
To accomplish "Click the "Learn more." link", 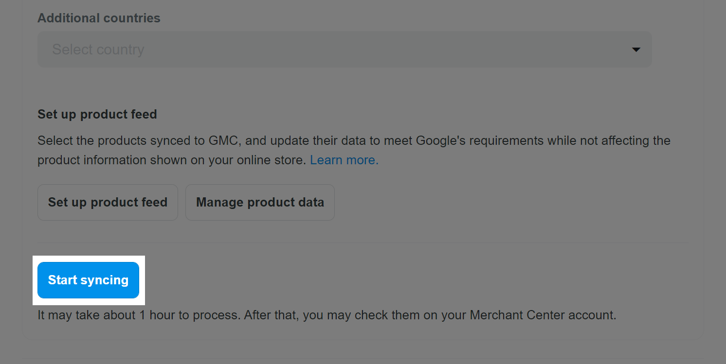I will click(344, 160).
